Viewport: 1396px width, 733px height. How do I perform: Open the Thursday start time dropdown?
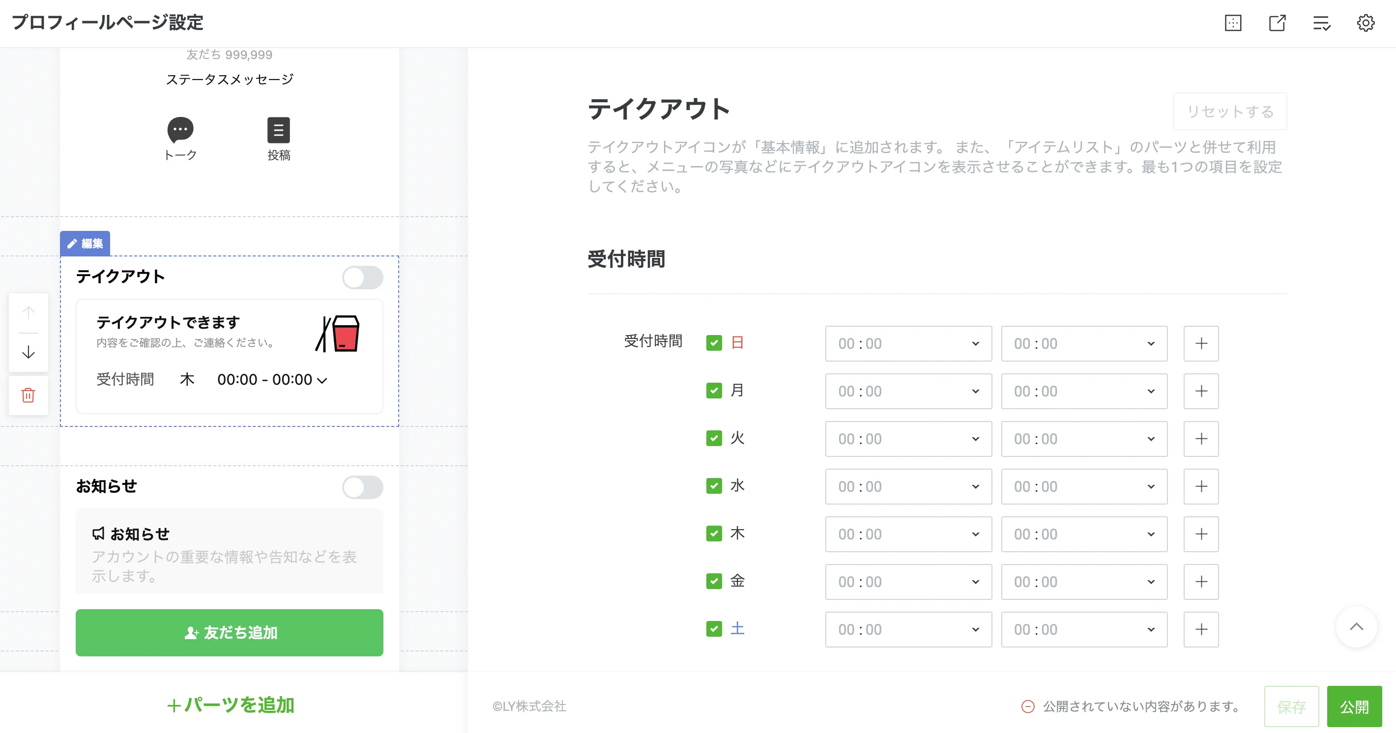tap(908, 534)
